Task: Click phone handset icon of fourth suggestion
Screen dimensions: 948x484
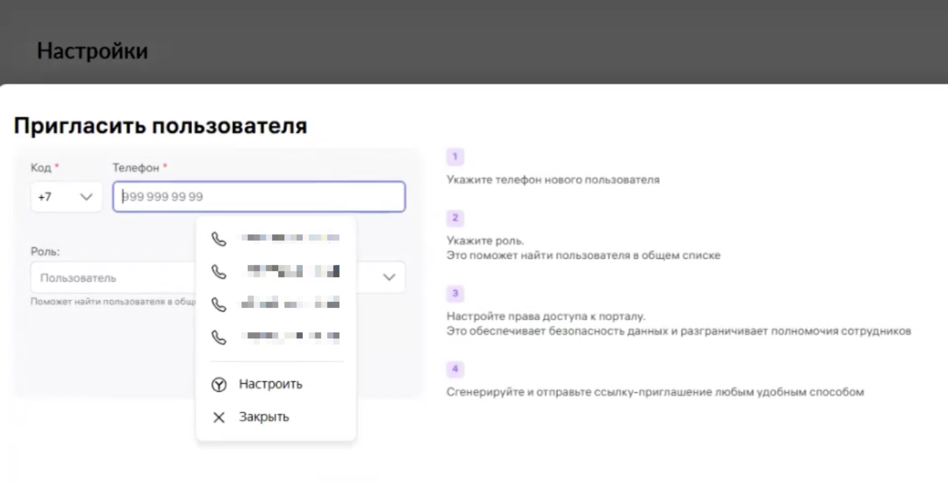Action: pos(219,337)
